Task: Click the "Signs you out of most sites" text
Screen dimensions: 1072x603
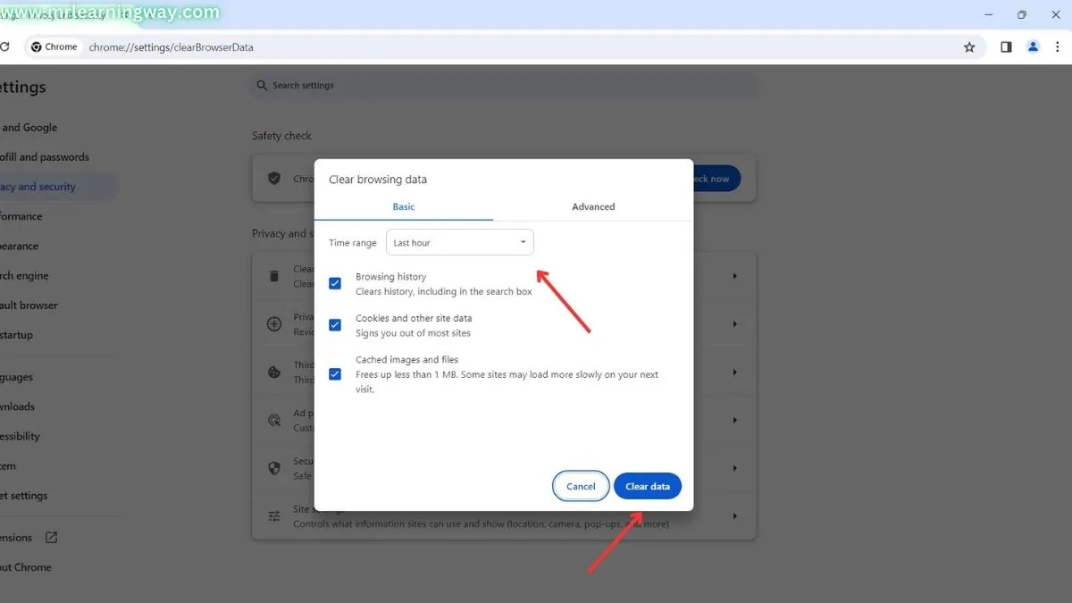Action: click(x=413, y=333)
